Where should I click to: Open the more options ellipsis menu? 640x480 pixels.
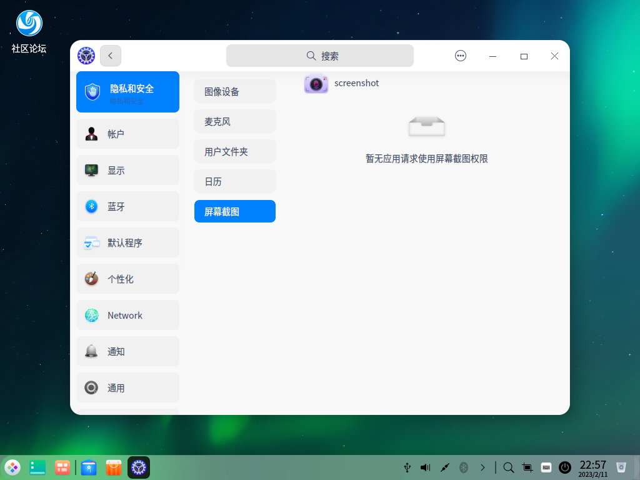[461, 56]
